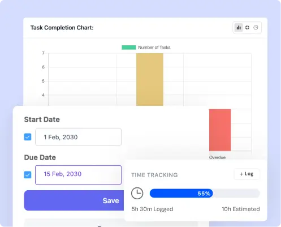Open the Due Date field showing 15 Feb, 2030
This screenshot has width=281, height=227.
click(78, 175)
